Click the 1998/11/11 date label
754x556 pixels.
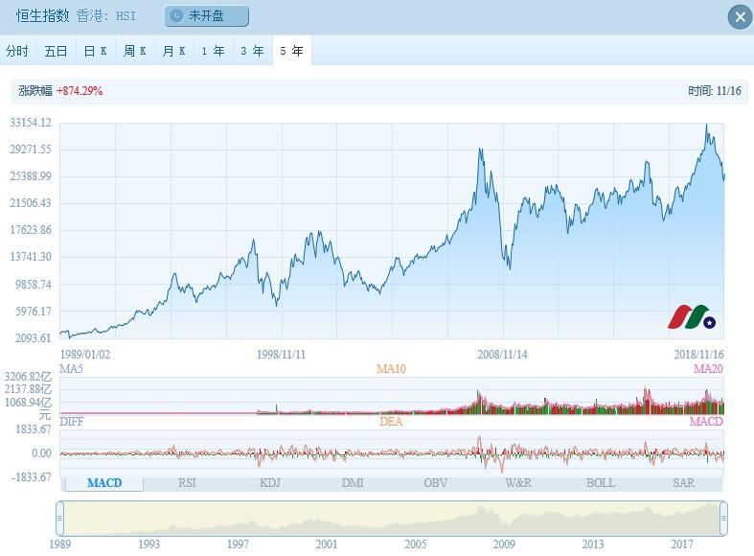click(x=281, y=355)
